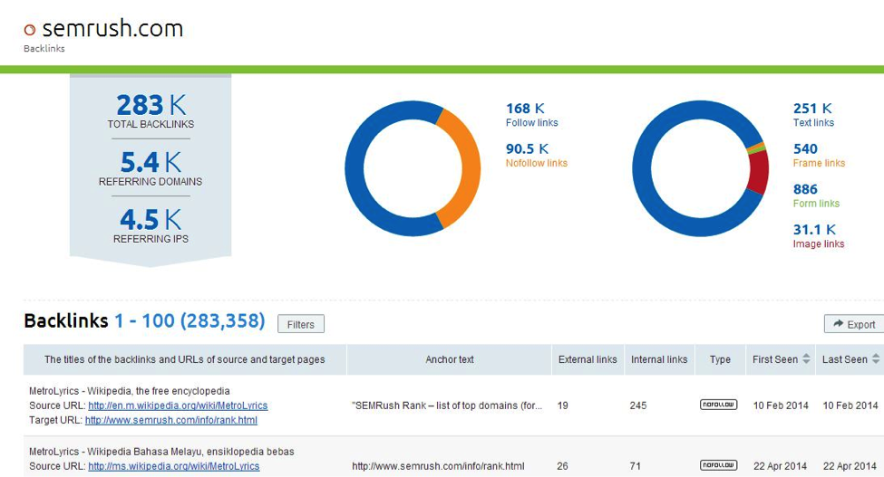Click red image links segment of donut

coord(758,172)
